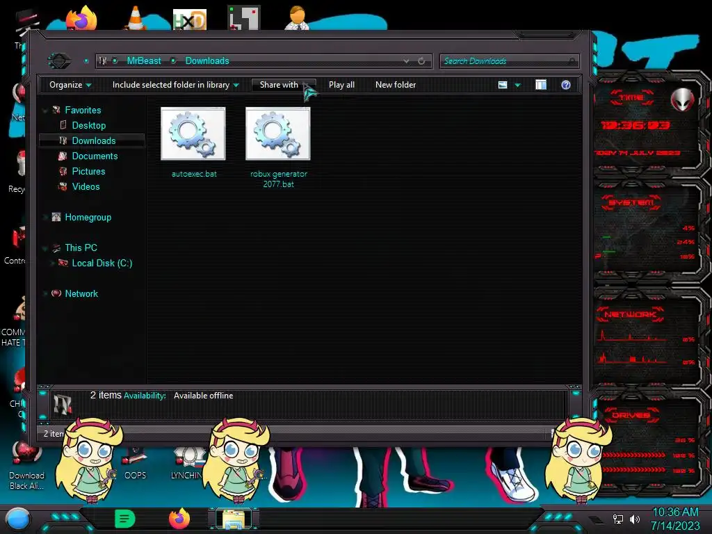Click the Search Downloads field
Viewport: 712px width, 534px height.
point(509,61)
